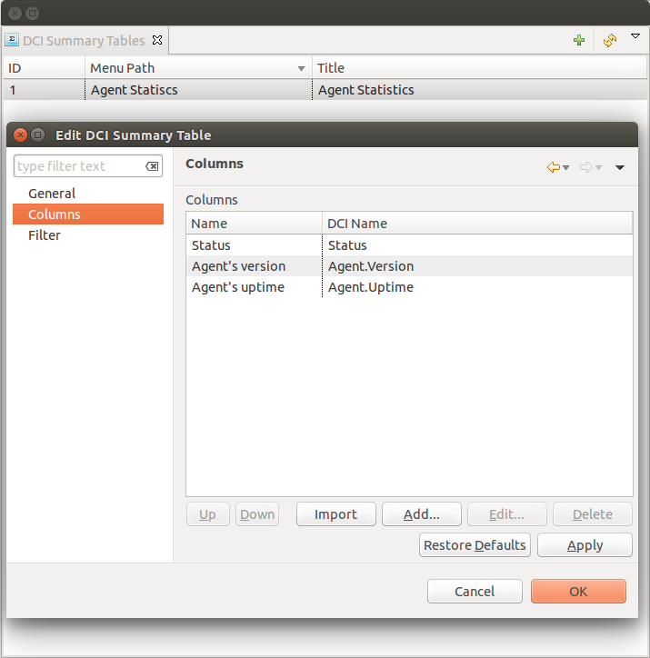Image resolution: width=650 pixels, height=658 pixels.
Task: Click the Delete button
Action: point(593,514)
